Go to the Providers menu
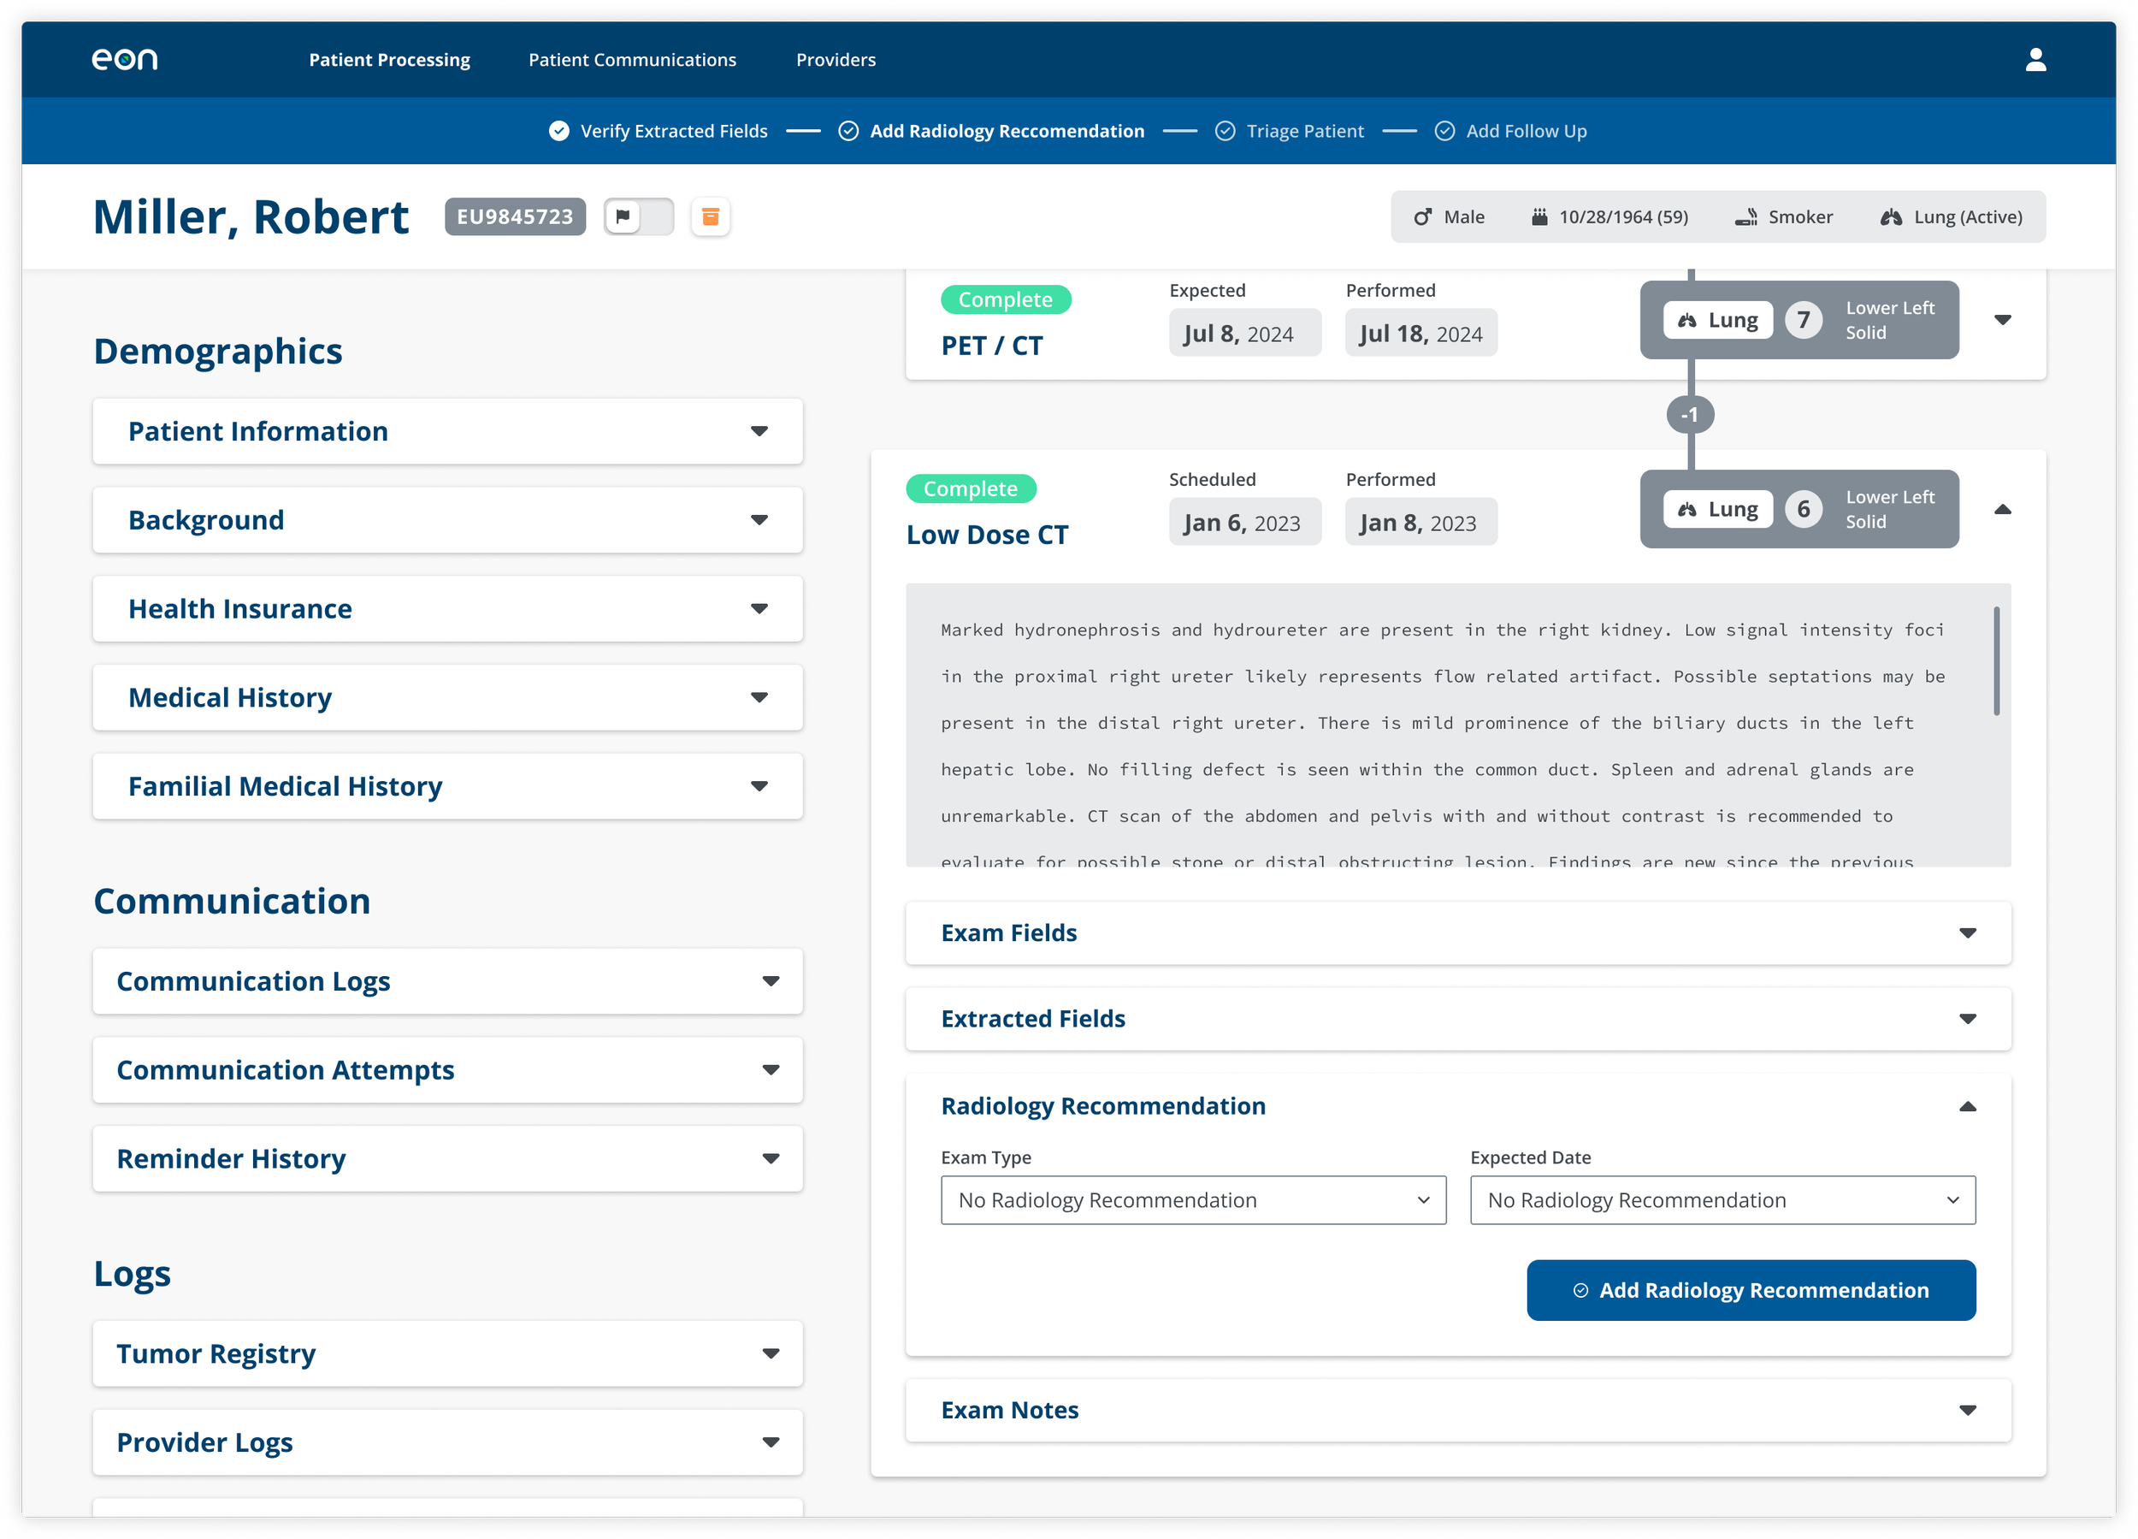The height and width of the screenshot is (1539, 2138). coord(836,59)
